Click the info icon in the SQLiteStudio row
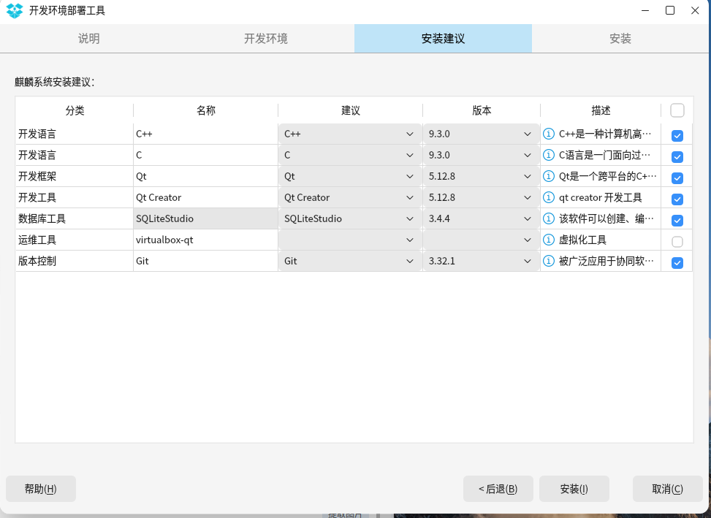Image resolution: width=711 pixels, height=518 pixels. click(x=549, y=218)
